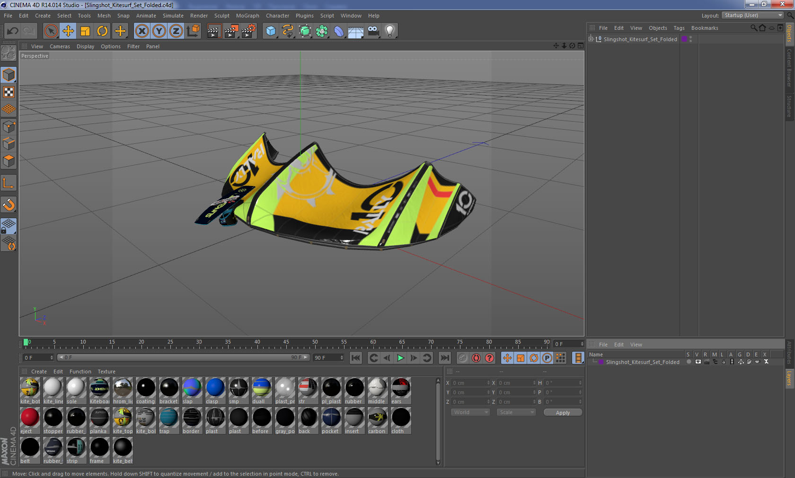Toggle layer lock for Slingshot_Kitesurf_Set_Folded
Image resolution: width=795 pixels, height=478 pixels.
pyautogui.click(x=724, y=362)
